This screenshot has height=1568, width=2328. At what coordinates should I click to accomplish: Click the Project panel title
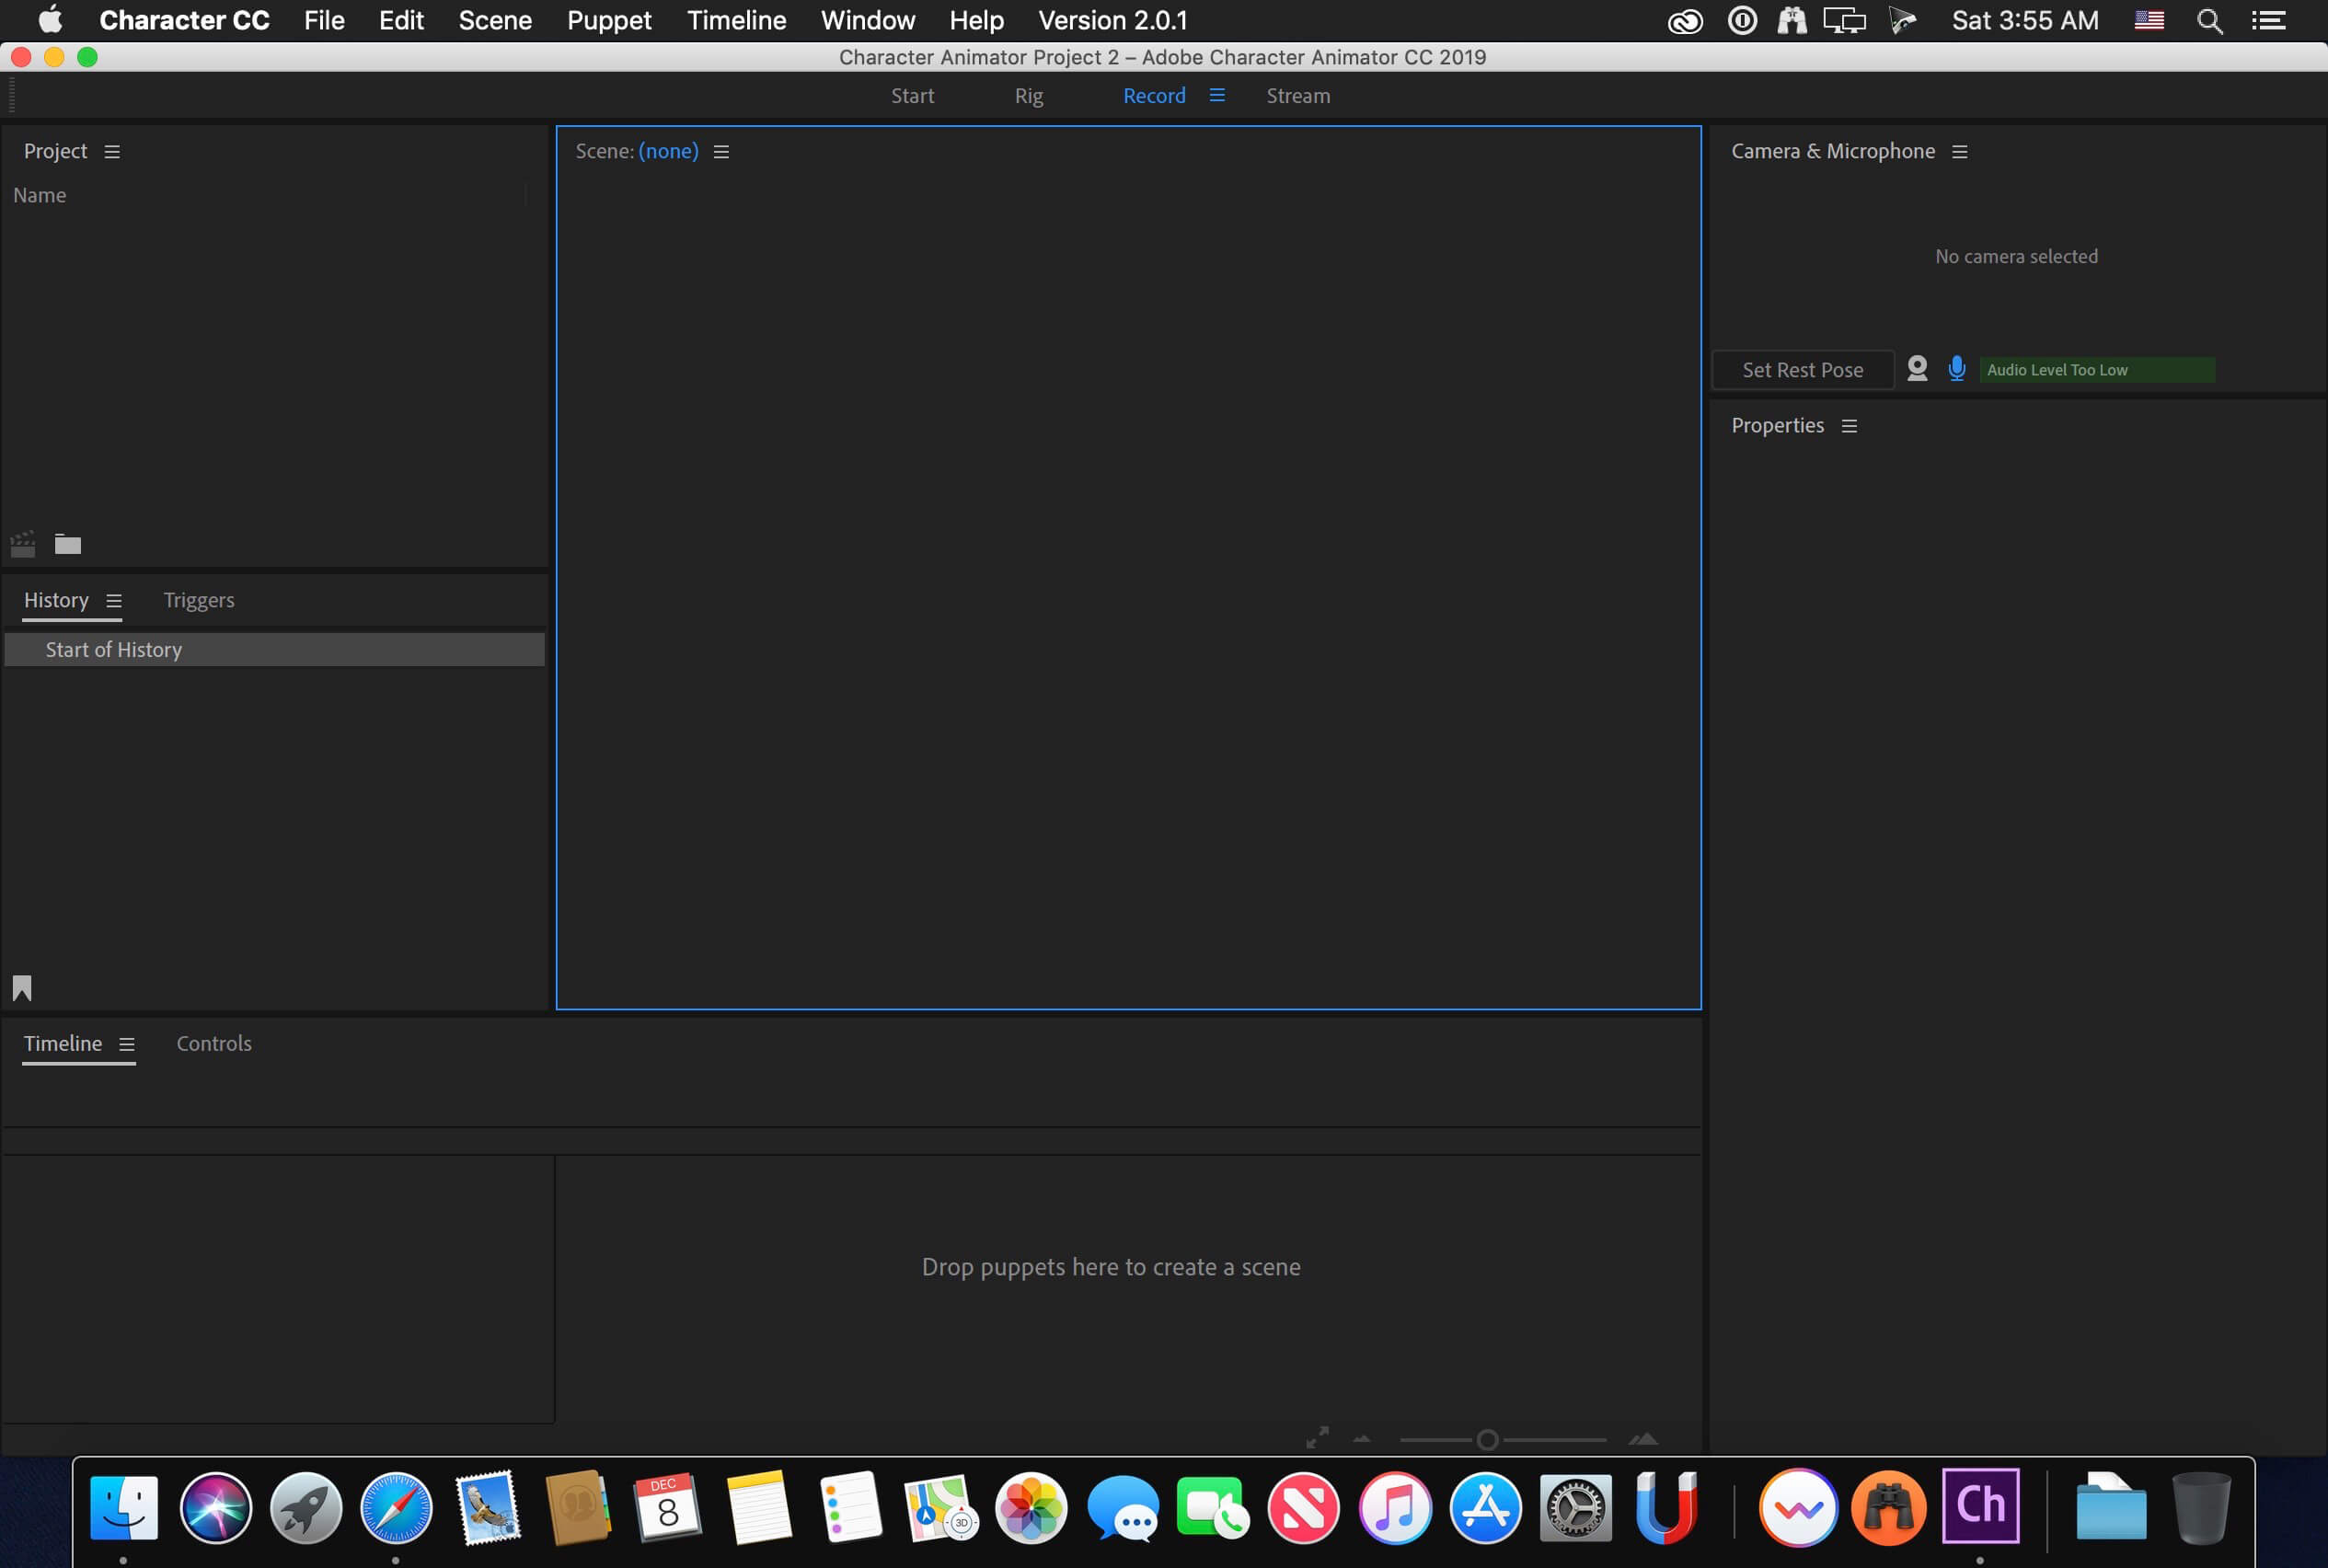click(55, 151)
